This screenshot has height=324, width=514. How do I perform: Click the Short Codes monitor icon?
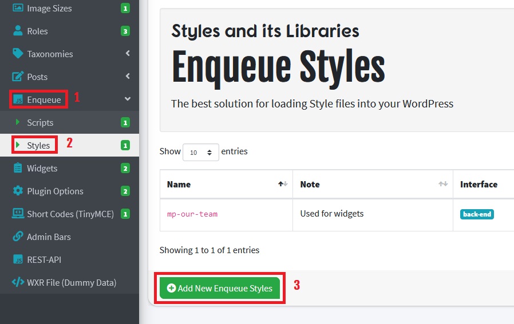18,214
